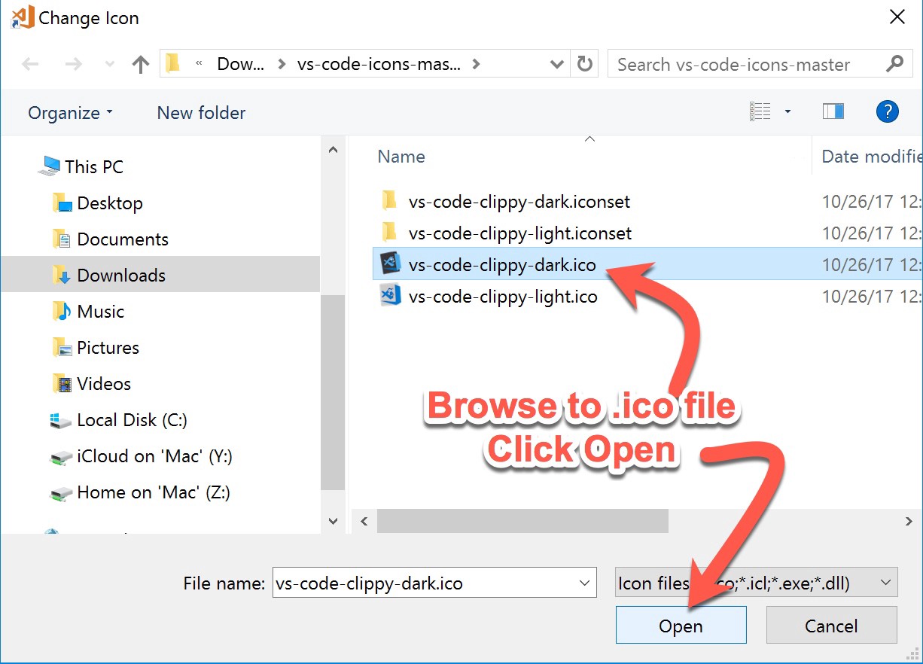Image resolution: width=923 pixels, height=664 pixels.
Task: Open the vs-code-clippy-dark.iconset folder icon
Action: click(x=388, y=200)
